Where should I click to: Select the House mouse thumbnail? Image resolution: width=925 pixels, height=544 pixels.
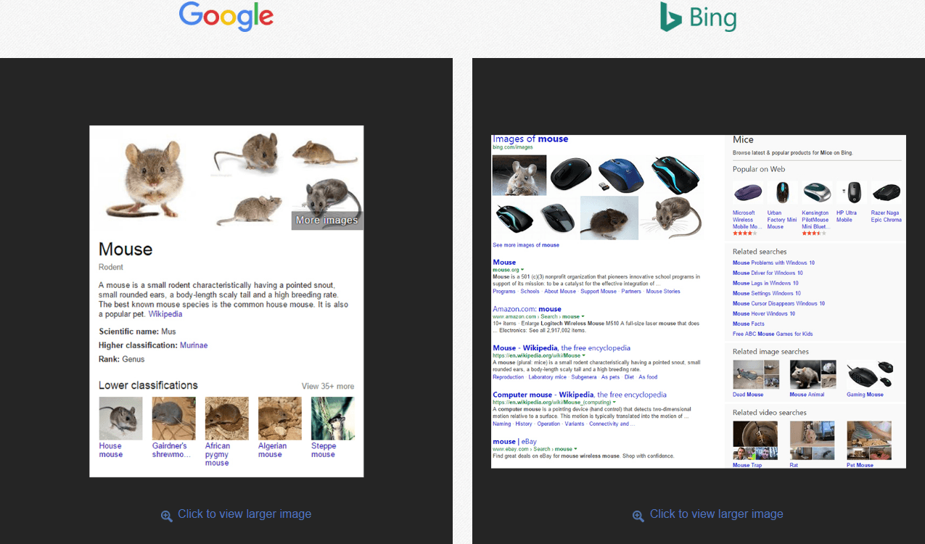120,419
